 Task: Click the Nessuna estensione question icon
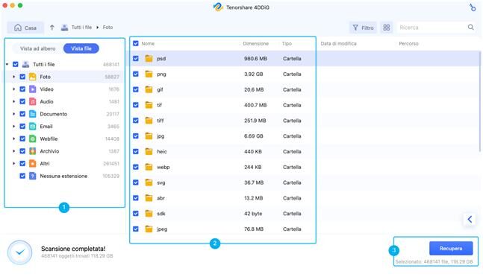tap(33, 176)
